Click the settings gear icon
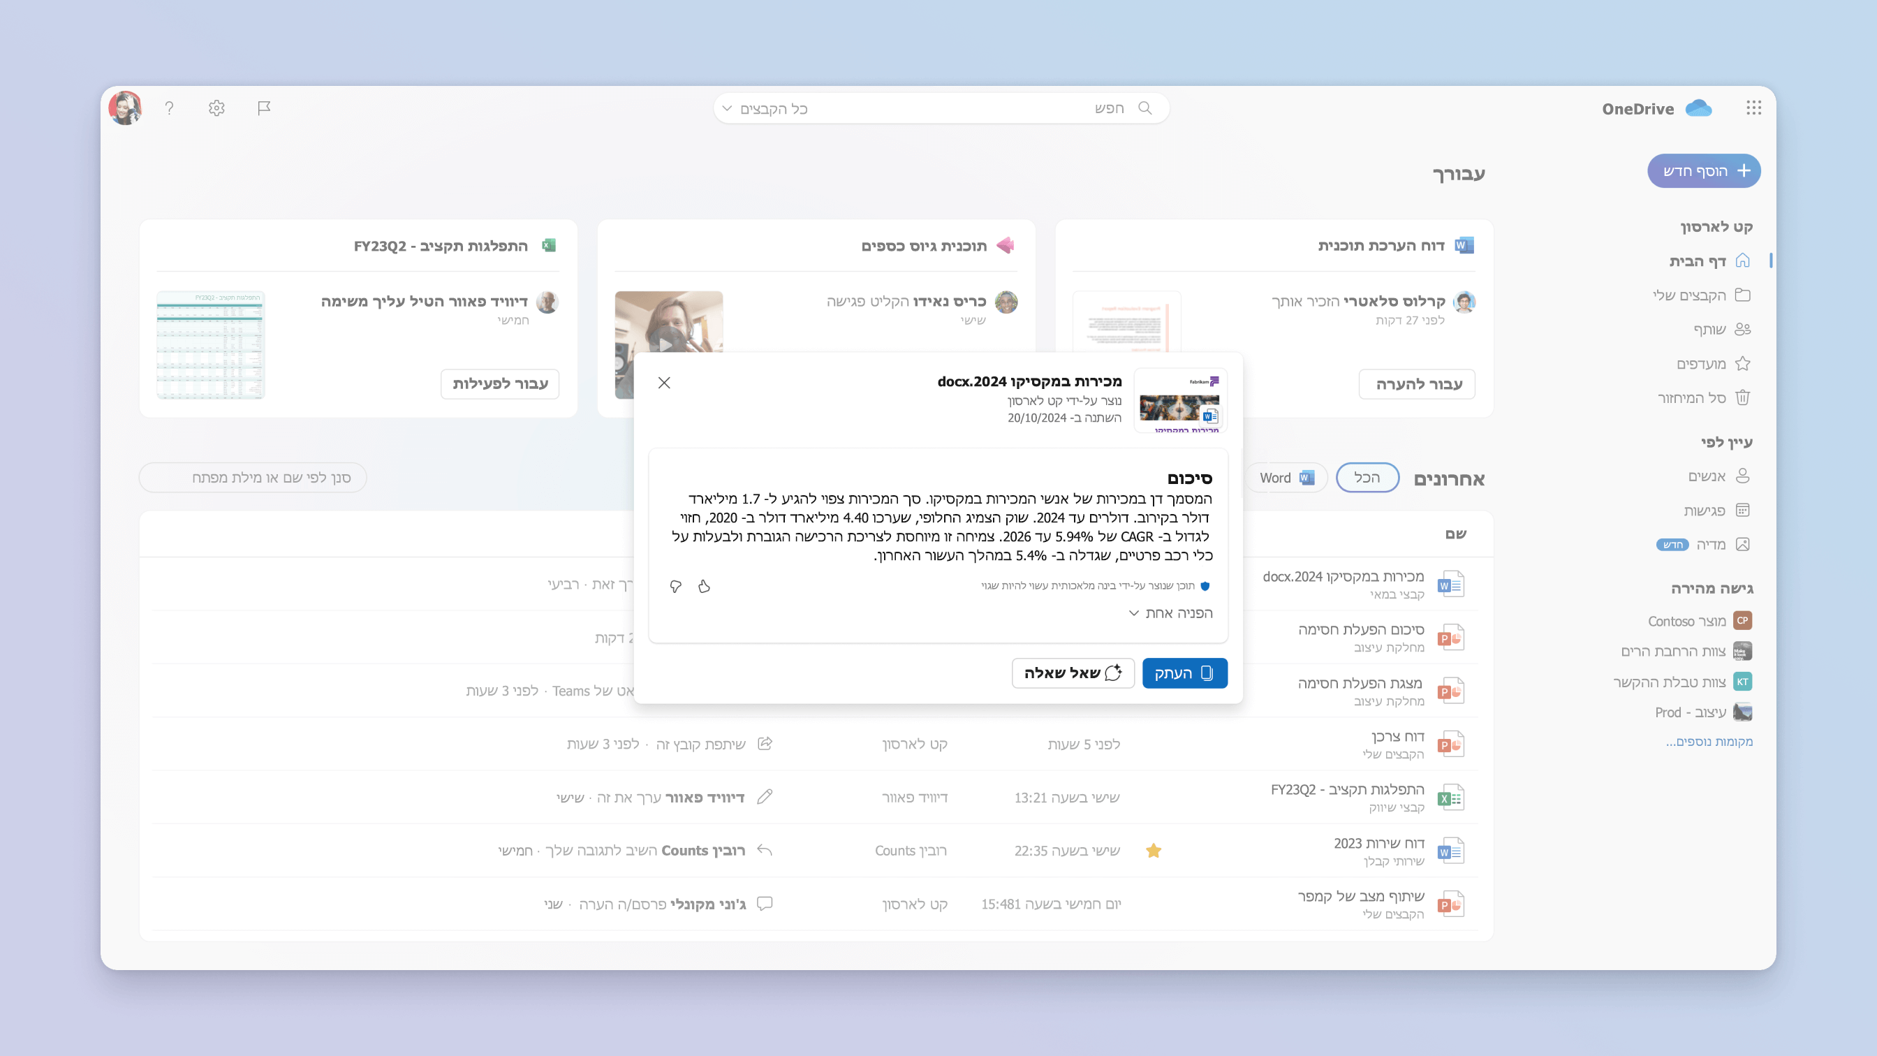Image resolution: width=1877 pixels, height=1056 pixels. point(216,108)
